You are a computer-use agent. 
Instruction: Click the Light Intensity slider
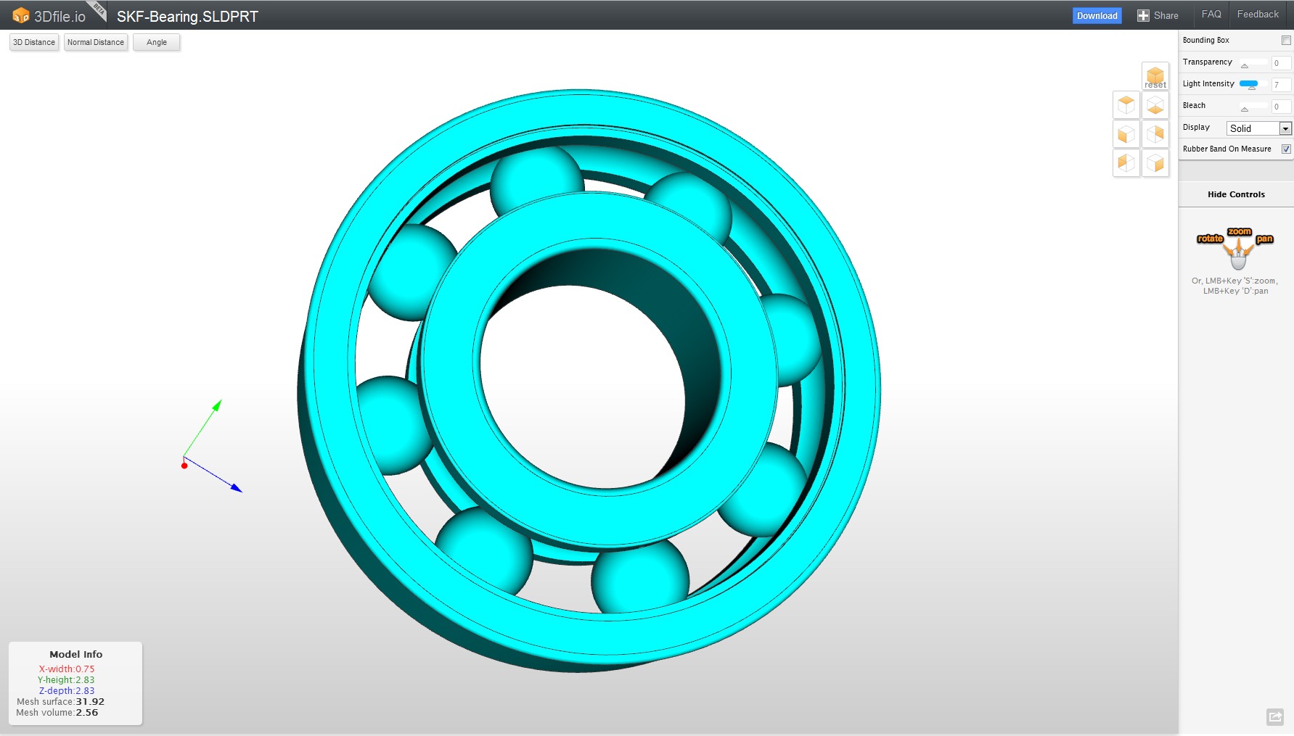coord(1253,84)
